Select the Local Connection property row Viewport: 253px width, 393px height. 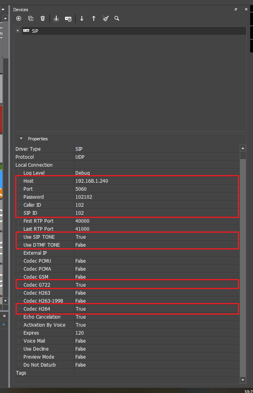click(x=34, y=165)
